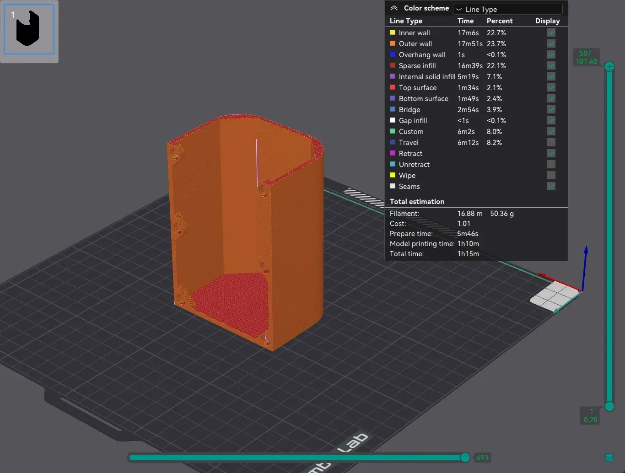Click the bottom handle of layer slider

[609, 406]
